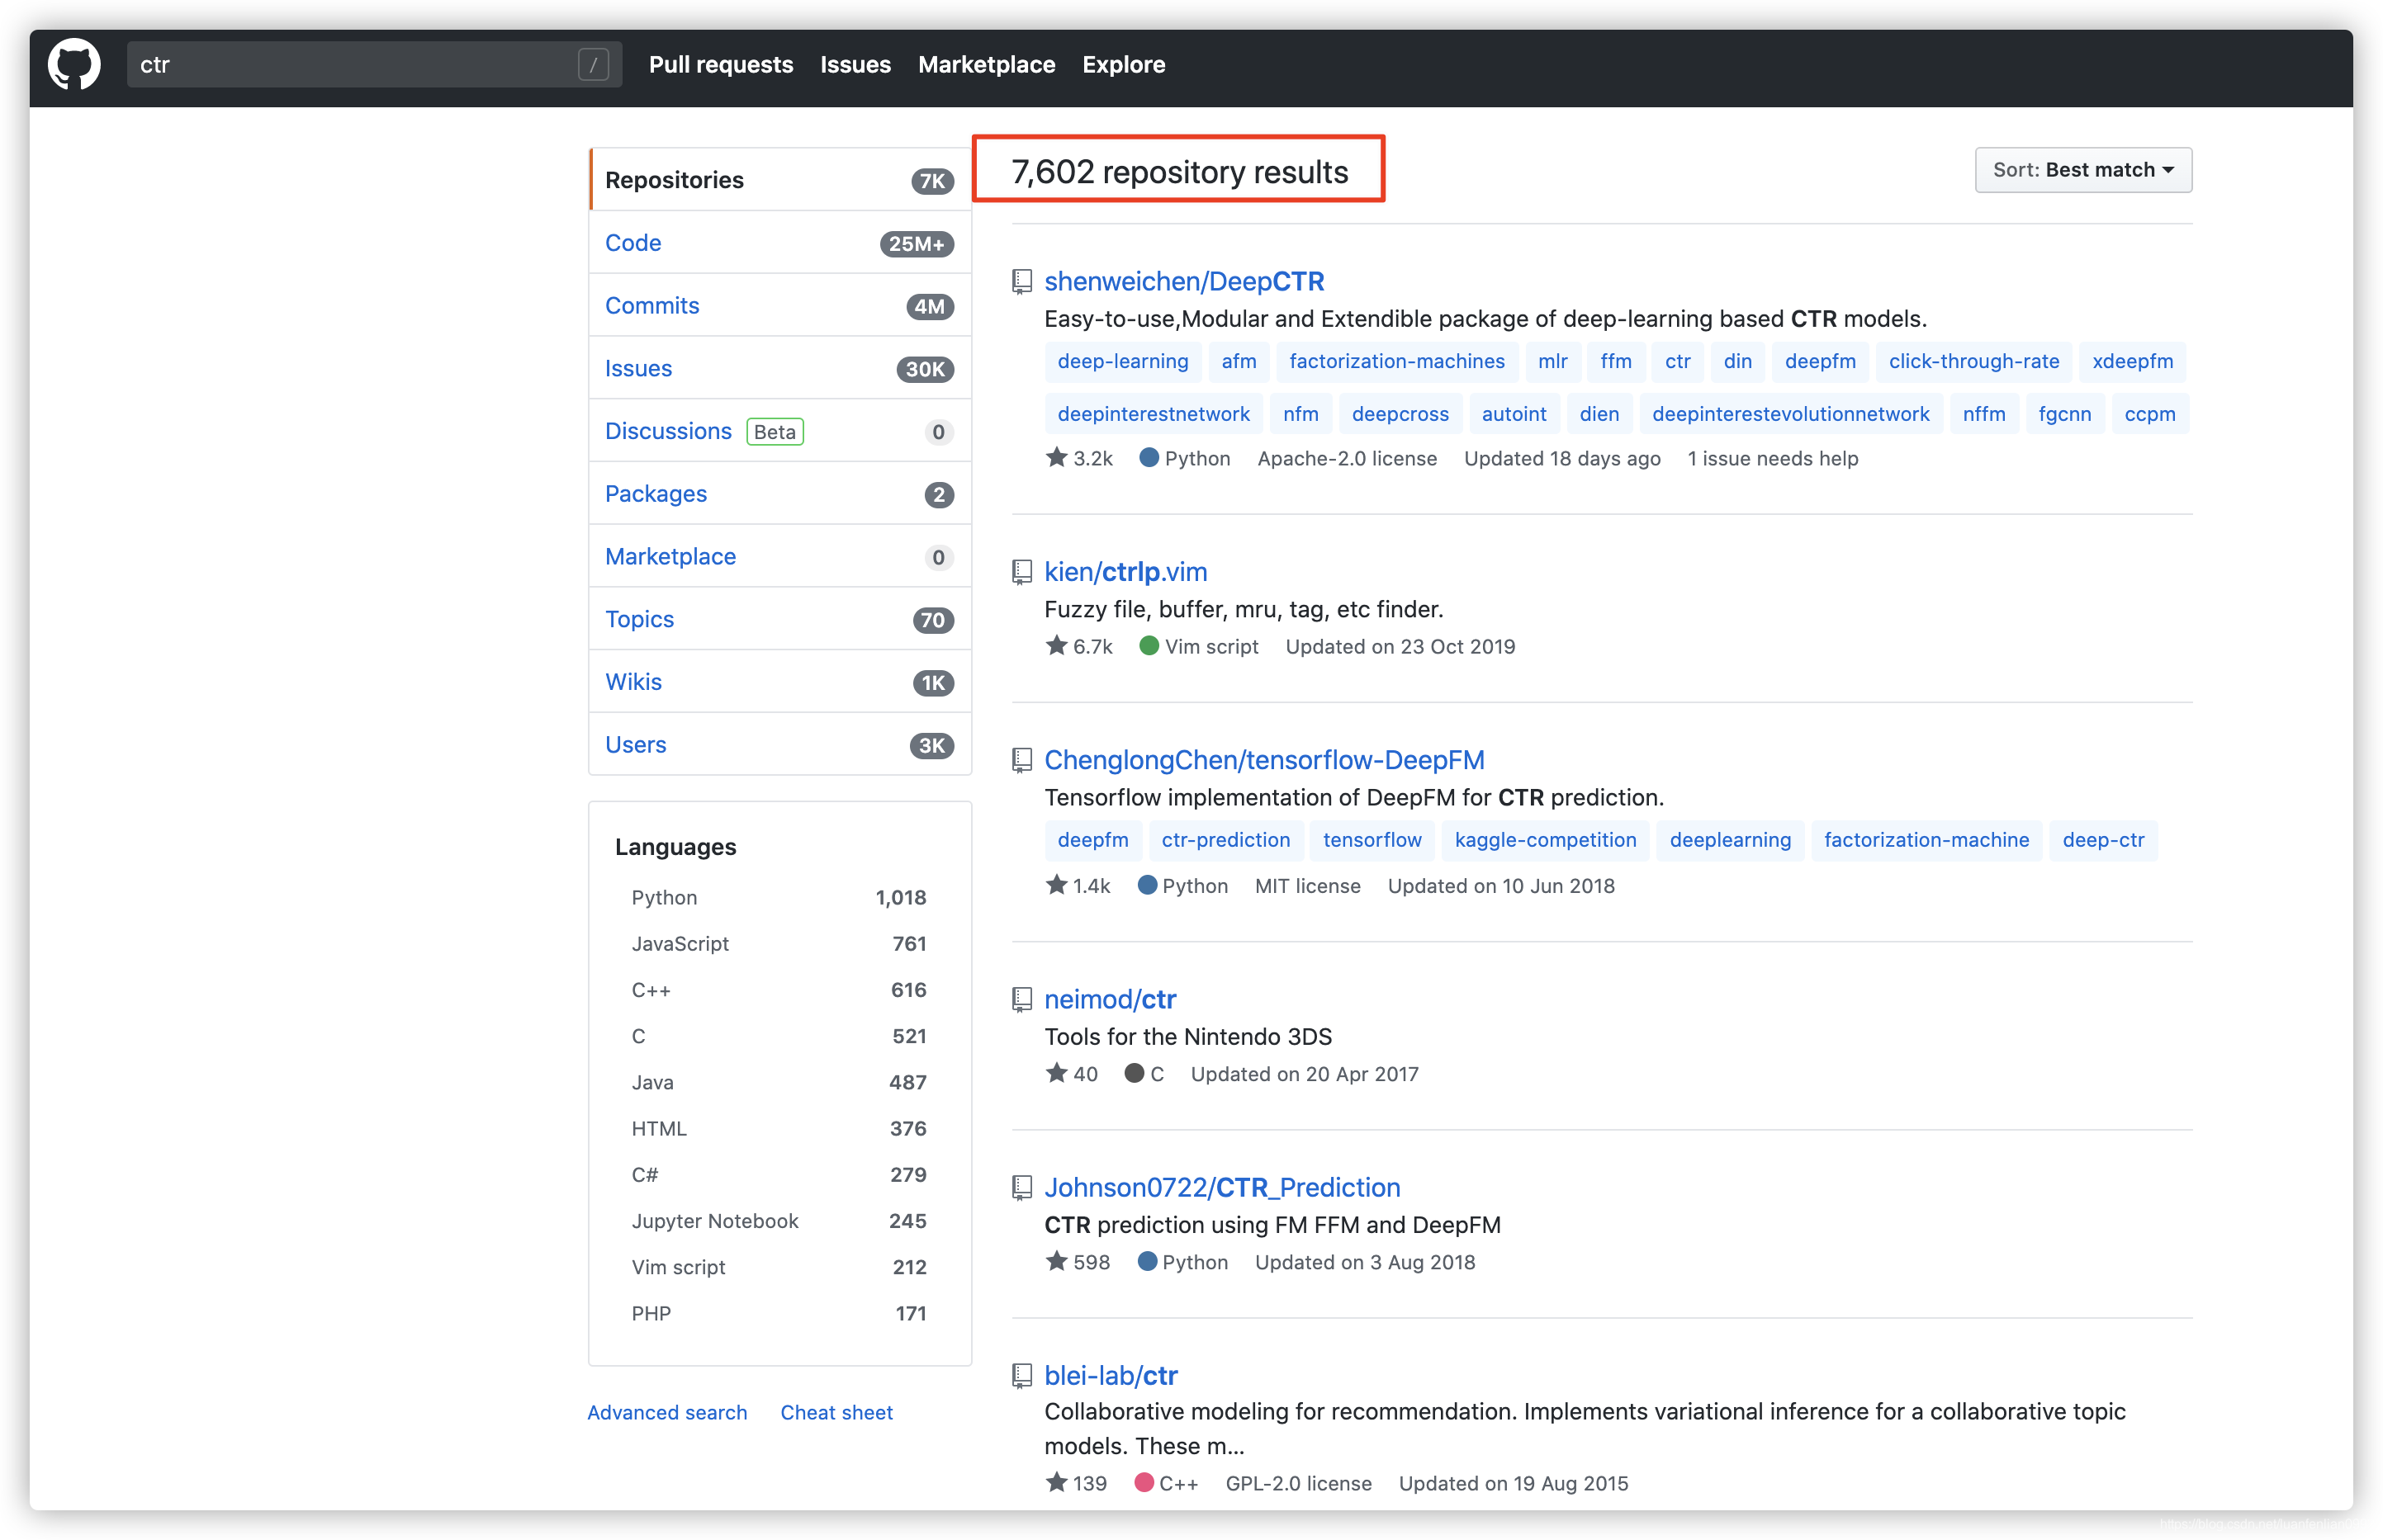Go to GitHub home via Octocat logo
The image size is (2383, 1540).
pos(74,65)
